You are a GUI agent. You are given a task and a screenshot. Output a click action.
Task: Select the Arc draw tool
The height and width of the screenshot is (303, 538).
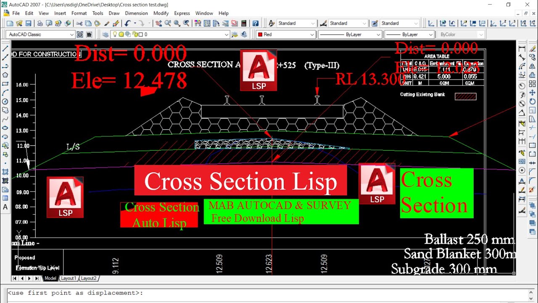(x=5, y=93)
